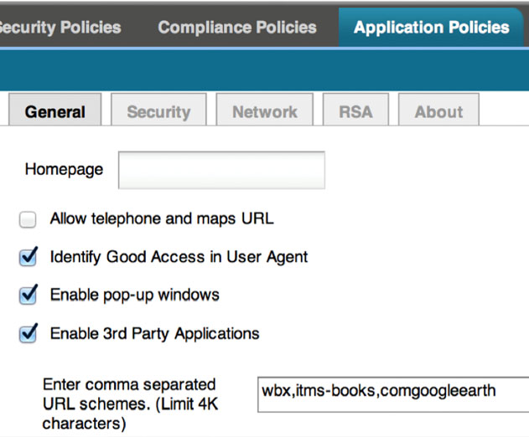Open the General sub-tab
Image resolution: width=529 pixels, height=437 pixels.
click(55, 110)
